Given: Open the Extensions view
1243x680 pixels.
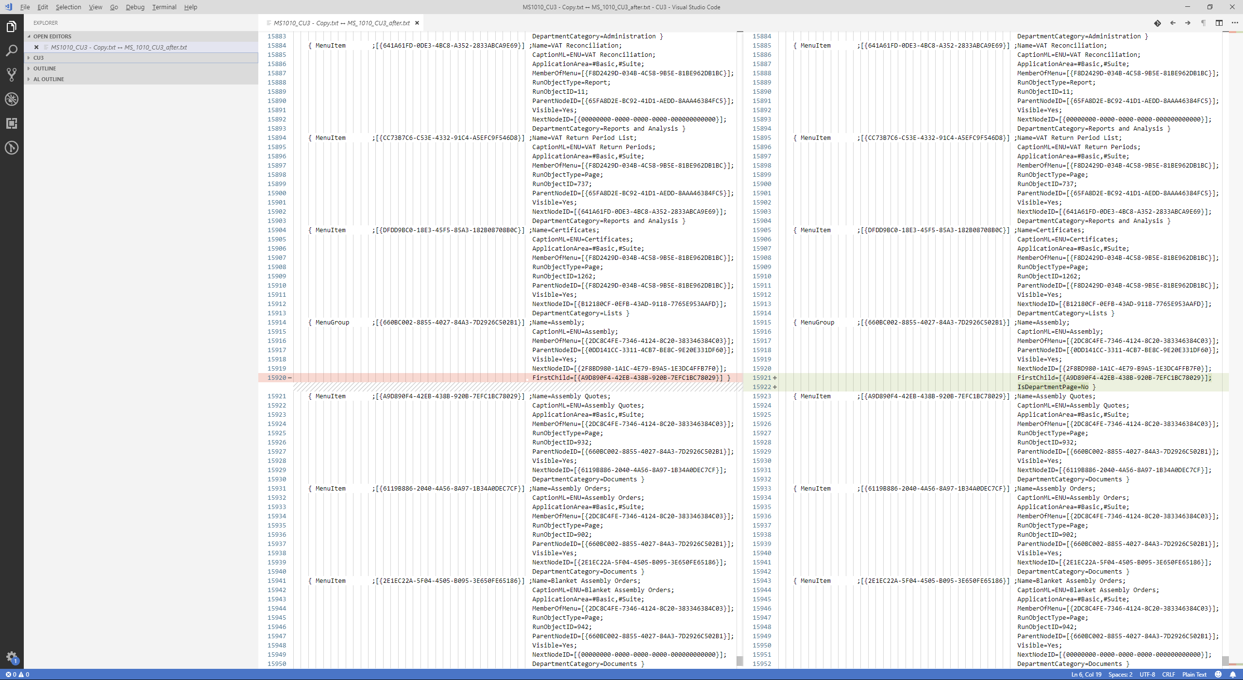Looking at the screenshot, I should (12, 123).
